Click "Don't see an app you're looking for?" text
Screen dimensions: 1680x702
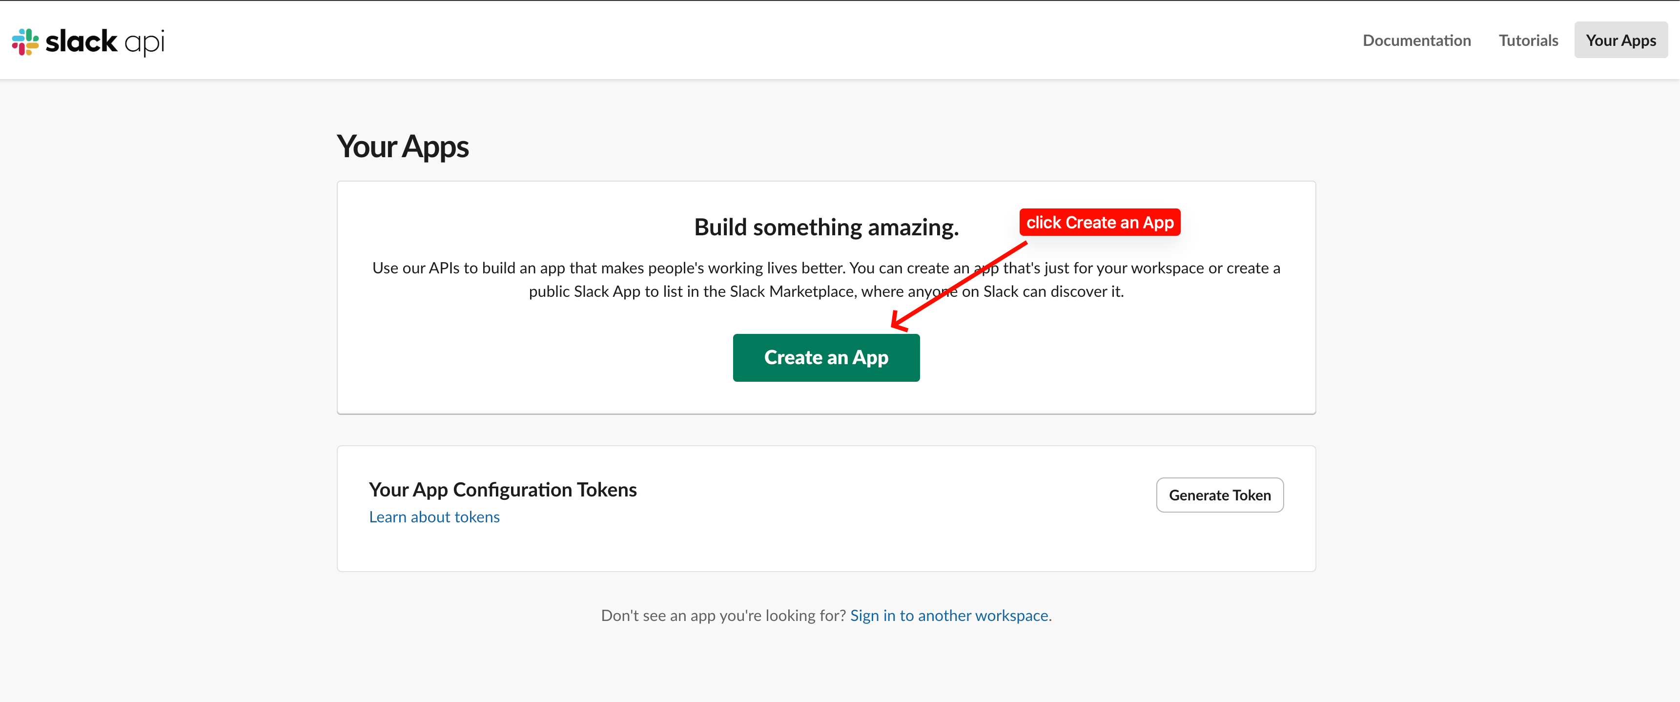pos(723,615)
